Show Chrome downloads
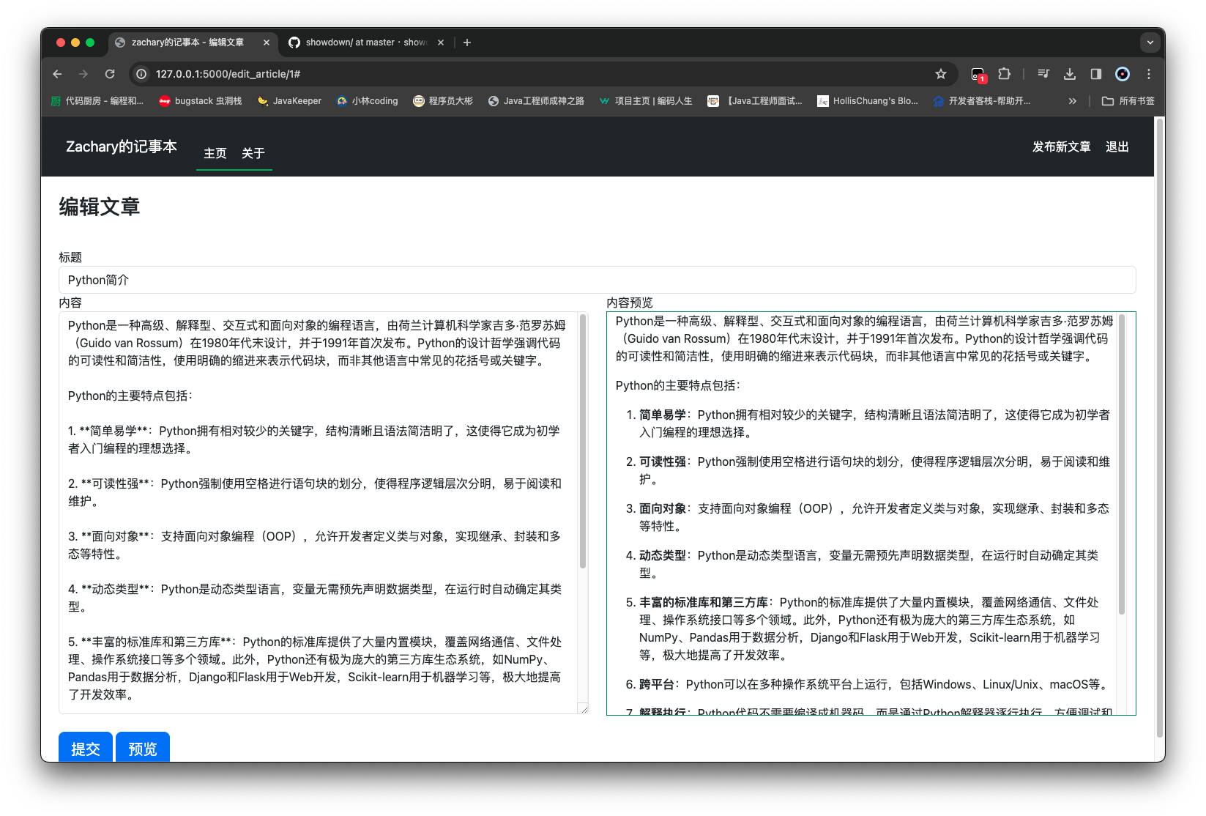 tap(1070, 74)
